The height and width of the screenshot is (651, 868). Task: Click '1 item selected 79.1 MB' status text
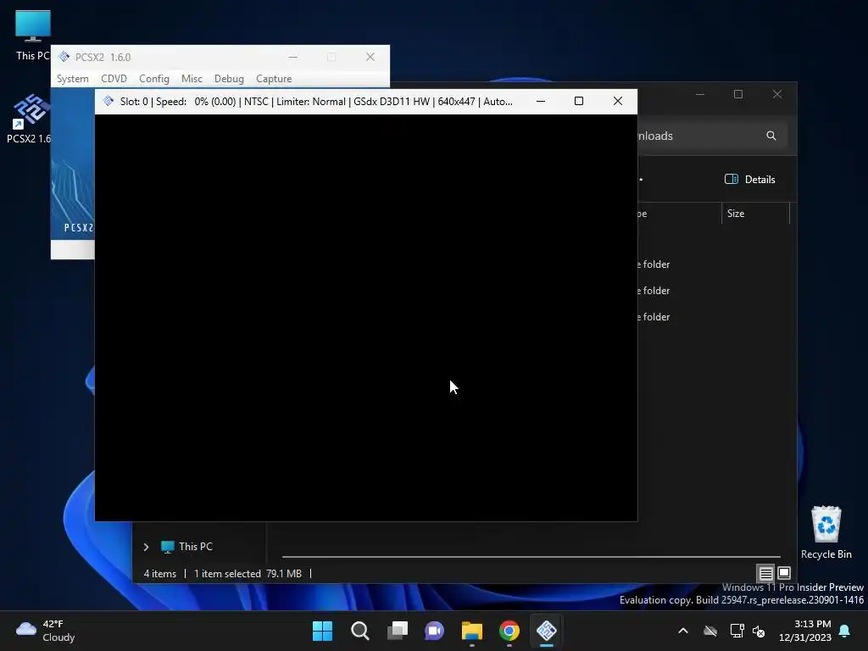pos(248,574)
